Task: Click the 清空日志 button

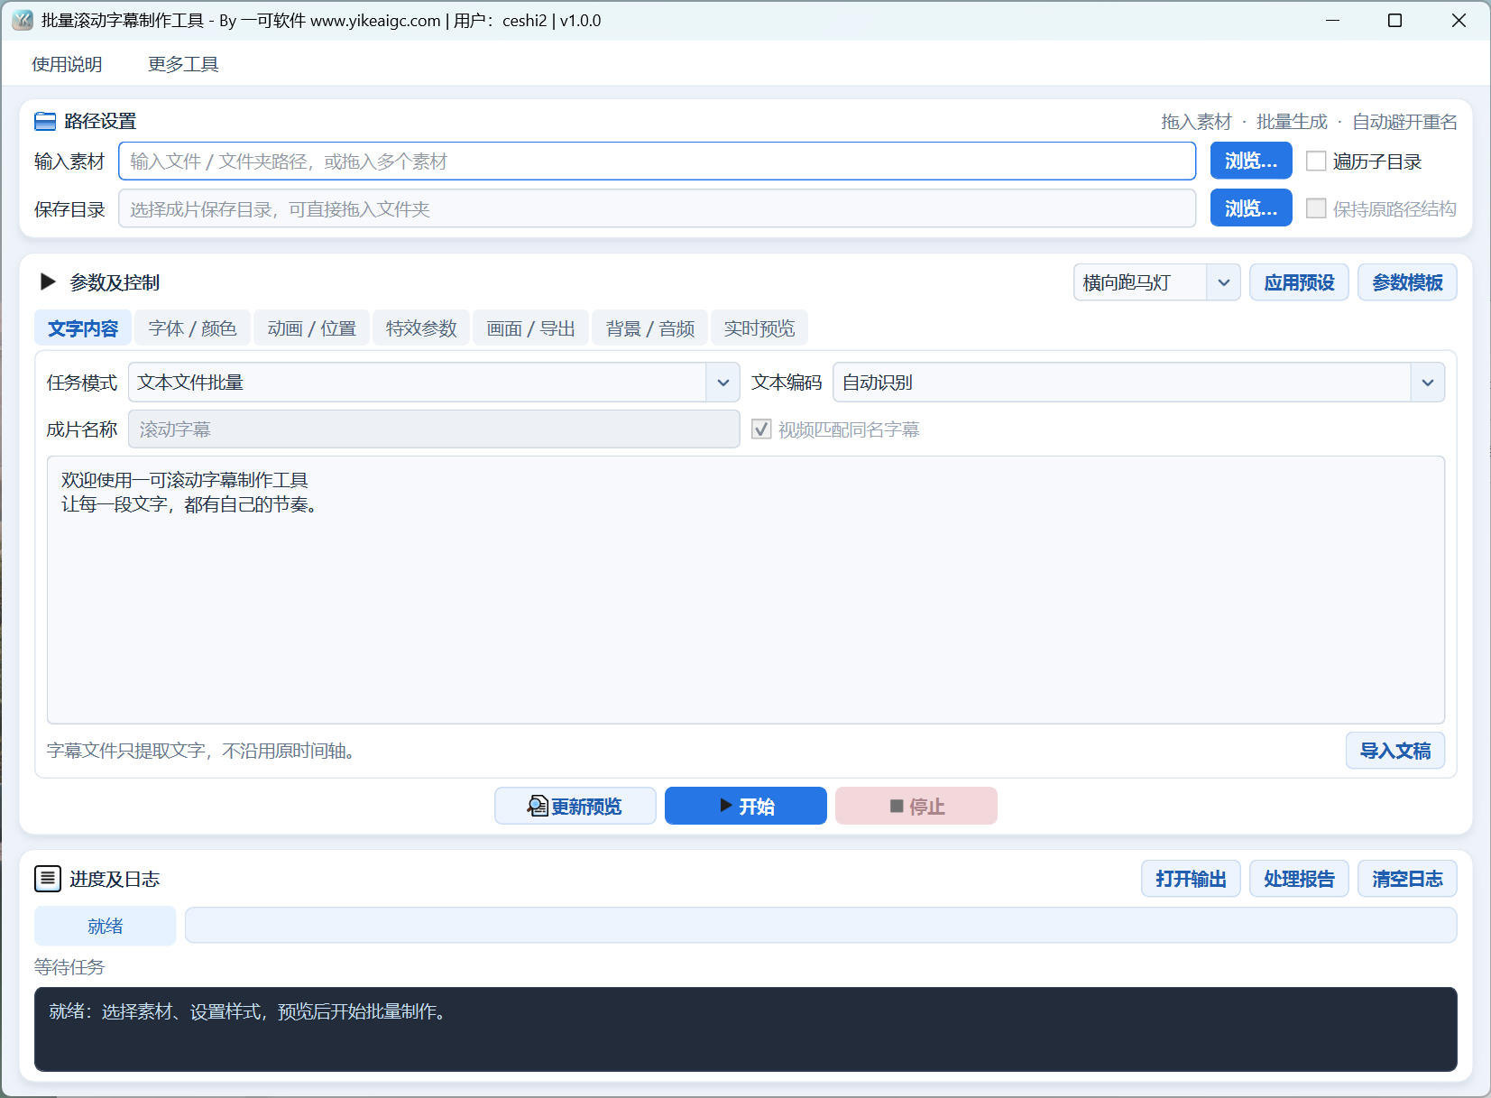Action: click(1407, 879)
